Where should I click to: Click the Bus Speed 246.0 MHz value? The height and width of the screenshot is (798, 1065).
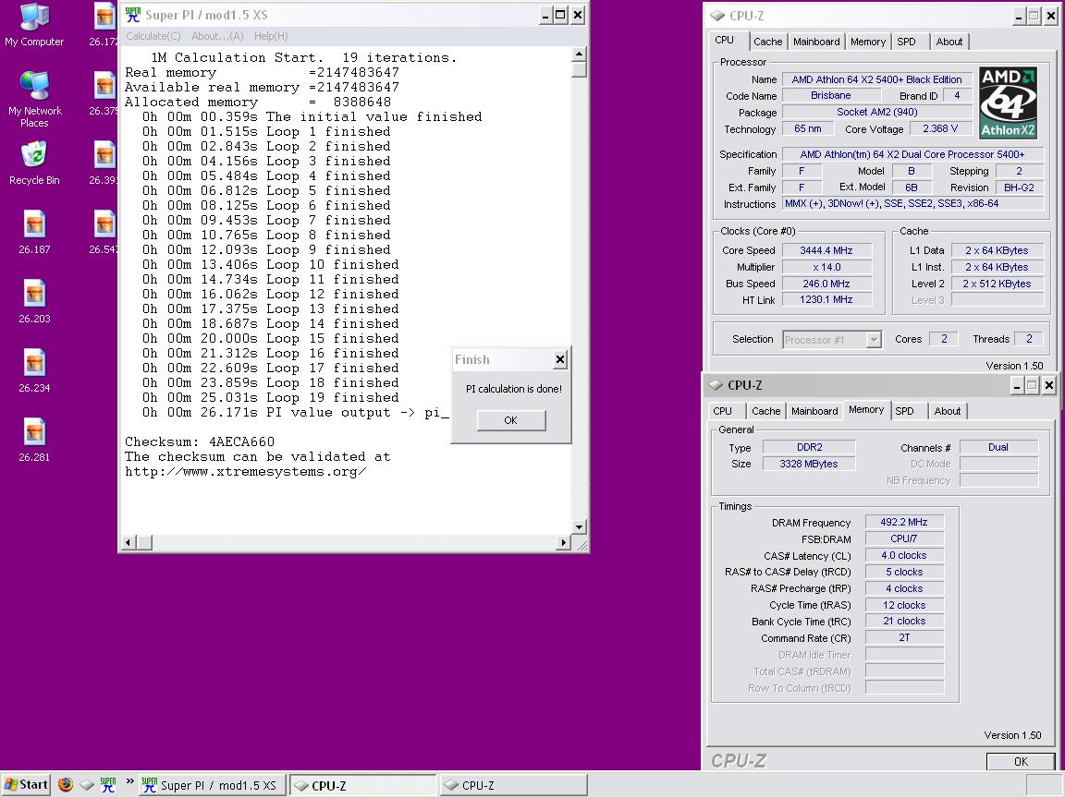click(x=826, y=284)
